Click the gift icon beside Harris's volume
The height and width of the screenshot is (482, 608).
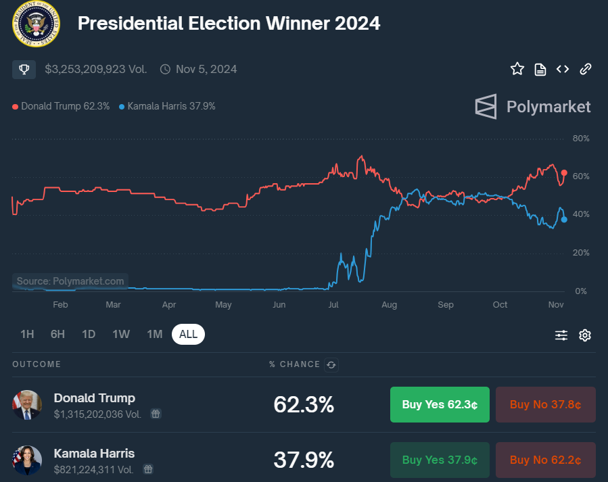pyautogui.click(x=147, y=468)
